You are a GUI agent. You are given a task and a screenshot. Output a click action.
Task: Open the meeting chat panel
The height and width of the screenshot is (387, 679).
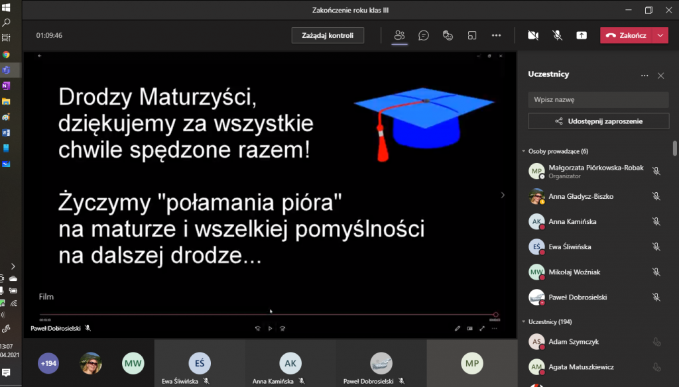click(424, 35)
